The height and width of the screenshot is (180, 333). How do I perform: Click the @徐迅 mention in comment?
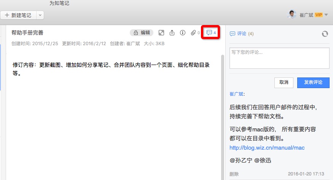coord(263,160)
